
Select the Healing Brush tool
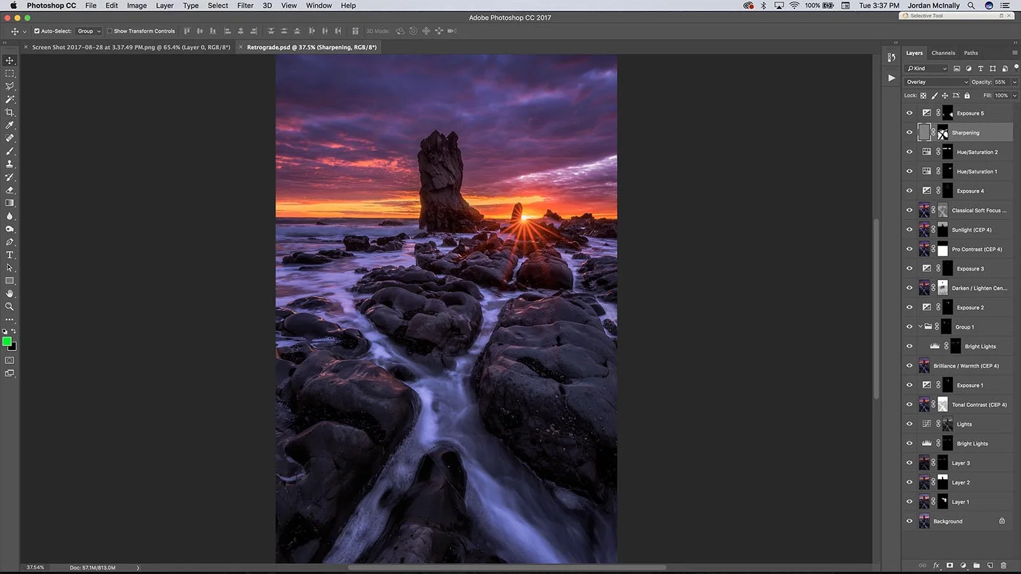[x=10, y=138]
